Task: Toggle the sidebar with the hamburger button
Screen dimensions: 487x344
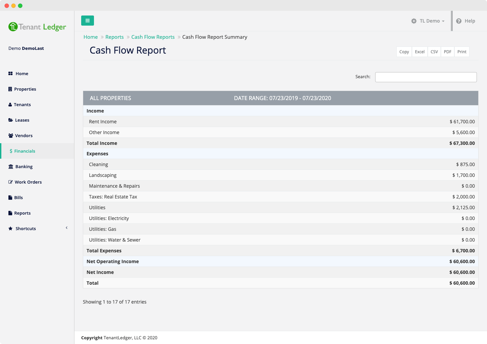Action: [88, 21]
